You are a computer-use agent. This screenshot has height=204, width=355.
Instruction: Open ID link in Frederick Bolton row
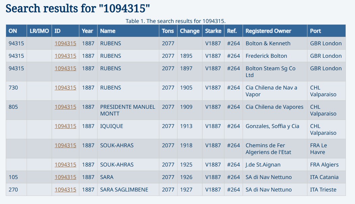tap(65, 56)
